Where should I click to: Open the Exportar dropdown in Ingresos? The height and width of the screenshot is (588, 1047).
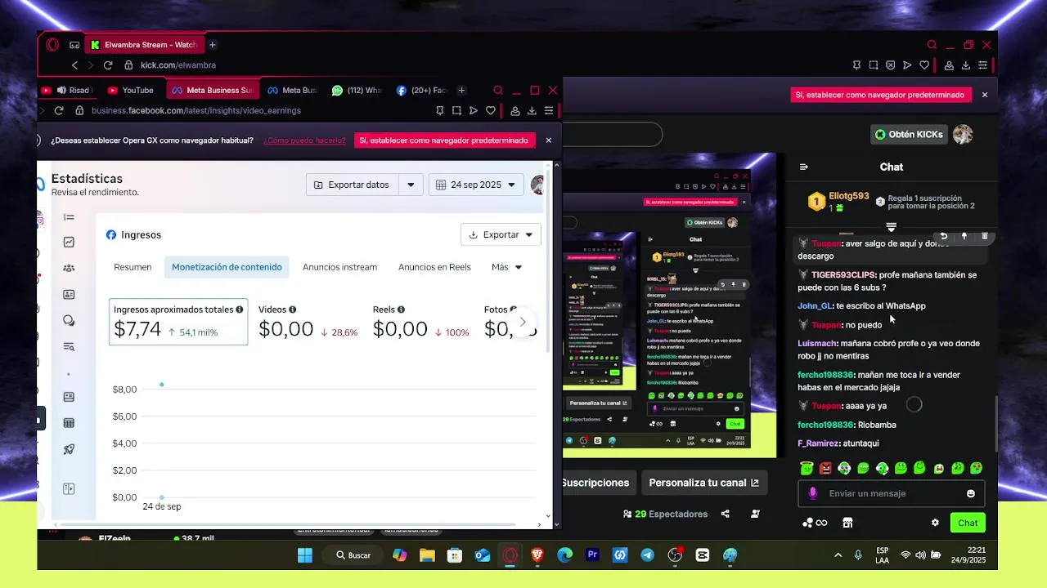coord(501,234)
